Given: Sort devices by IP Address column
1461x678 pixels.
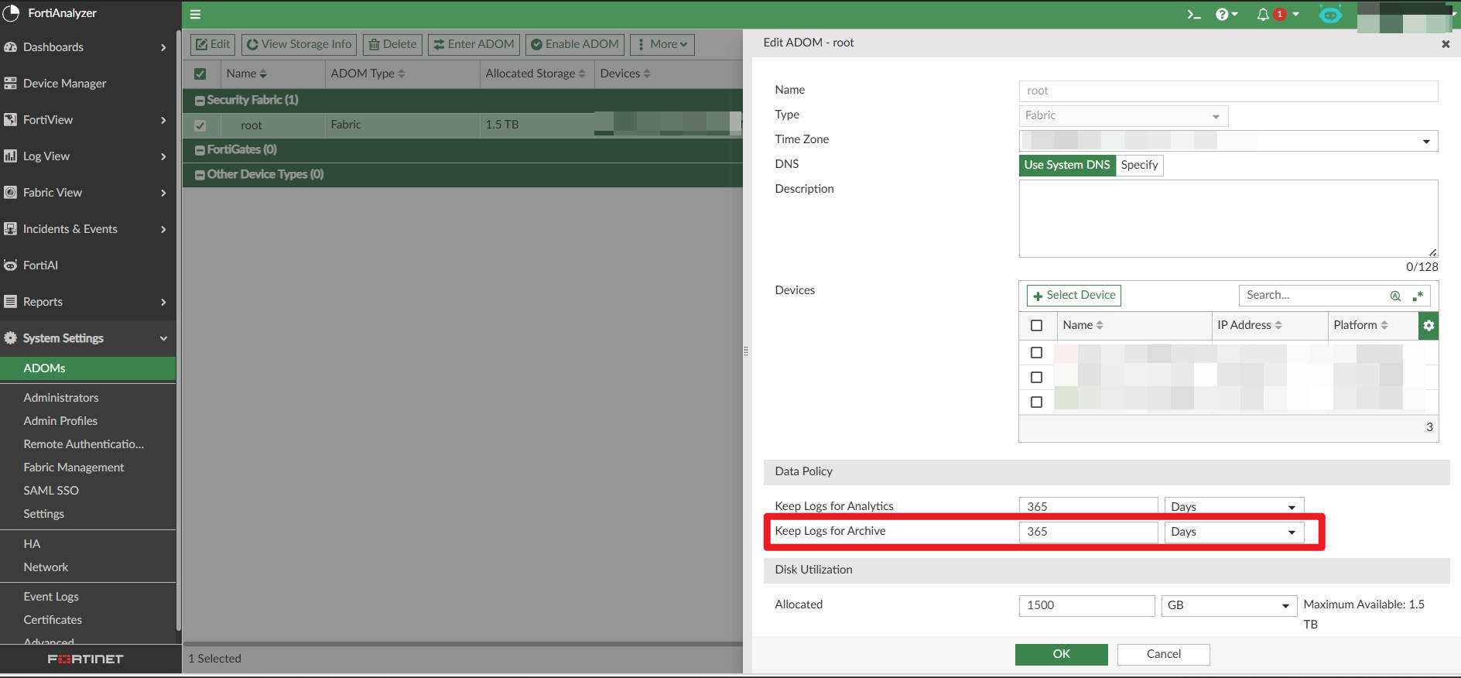Looking at the screenshot, I should [x=1250, y=325].
